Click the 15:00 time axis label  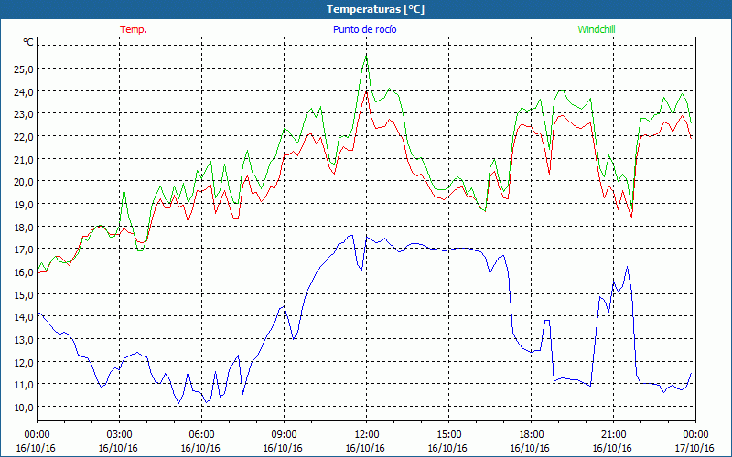[448, 435]
